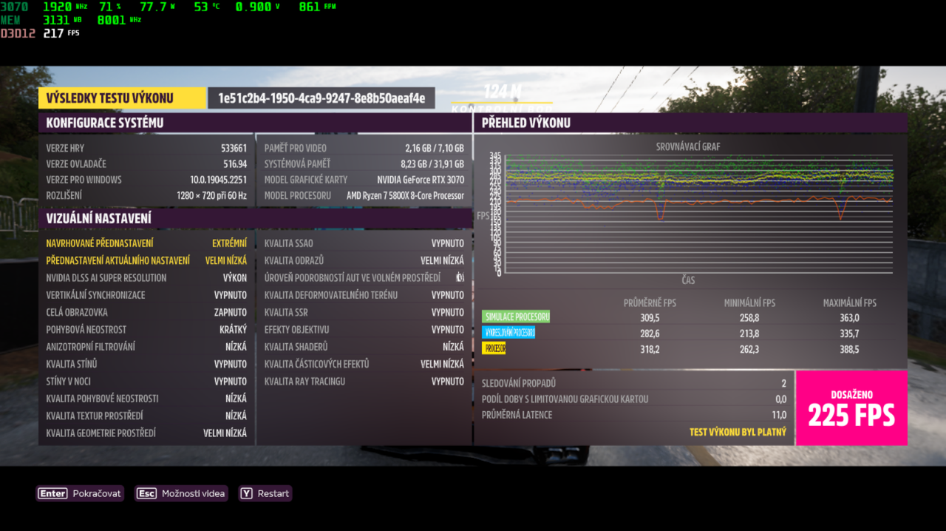946x531 pixels.
Task: Click Kvalita SSR row
Action: pyautogui.click(x=364, y=312)
